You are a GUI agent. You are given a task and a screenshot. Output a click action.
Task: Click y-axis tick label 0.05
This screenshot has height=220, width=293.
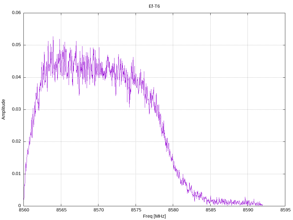[16, 45]
